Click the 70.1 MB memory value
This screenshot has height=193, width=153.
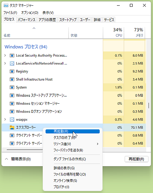pyautogui.click(x=137, y=127)
